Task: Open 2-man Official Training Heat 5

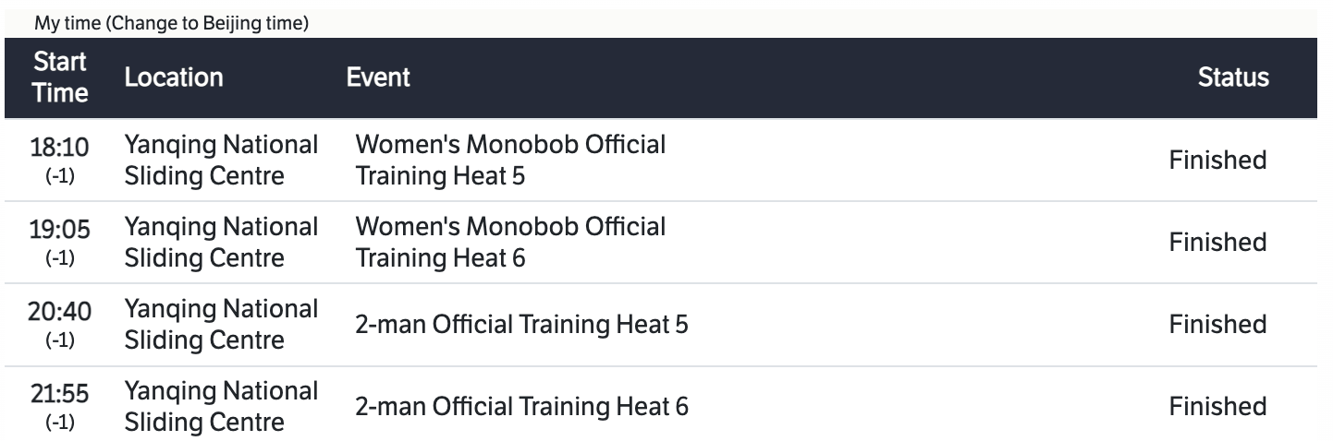Action: click(x=521, y=324)
